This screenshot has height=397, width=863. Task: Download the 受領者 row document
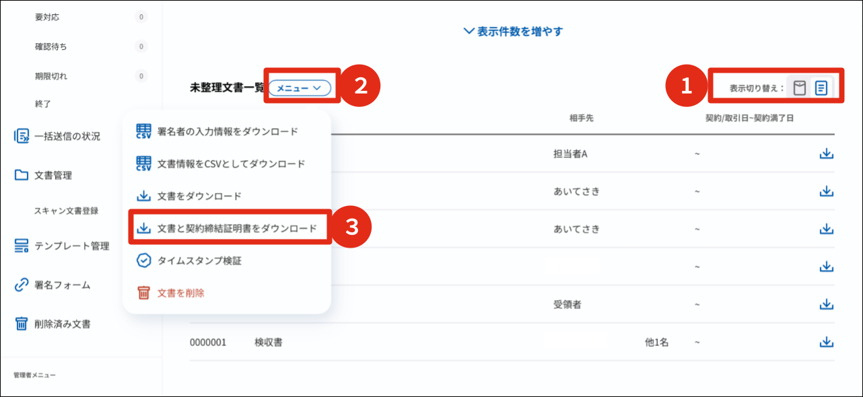tap(827, 305)
